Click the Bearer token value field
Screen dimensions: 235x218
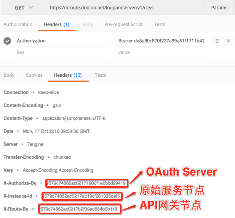point(161,41)
